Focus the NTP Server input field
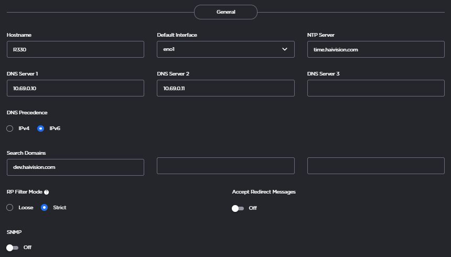 pos(375,49)
